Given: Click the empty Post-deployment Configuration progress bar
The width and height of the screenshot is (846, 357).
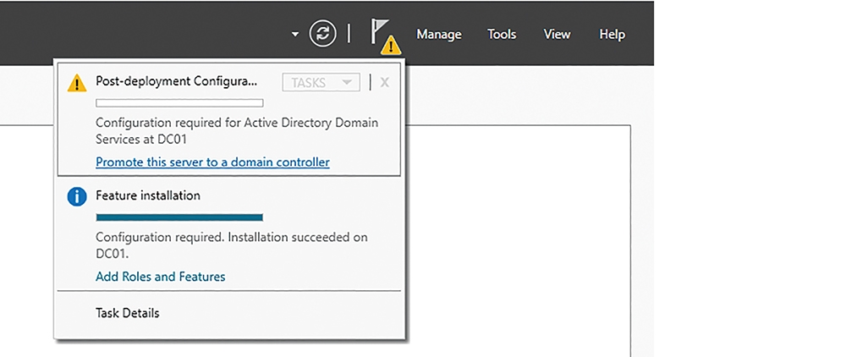Looking at the screenshot, I should 179,103.
